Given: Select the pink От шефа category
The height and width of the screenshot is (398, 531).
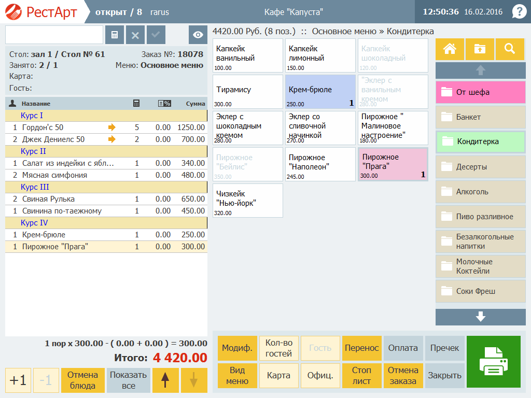Looking at the screenshot, I should point(480,92).
